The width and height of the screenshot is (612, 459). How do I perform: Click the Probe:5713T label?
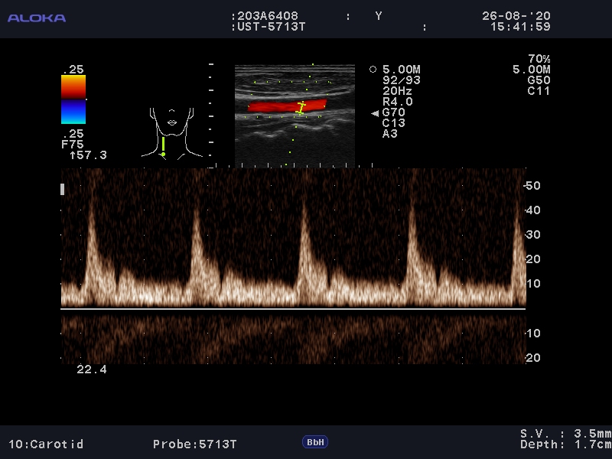[195, 444]
